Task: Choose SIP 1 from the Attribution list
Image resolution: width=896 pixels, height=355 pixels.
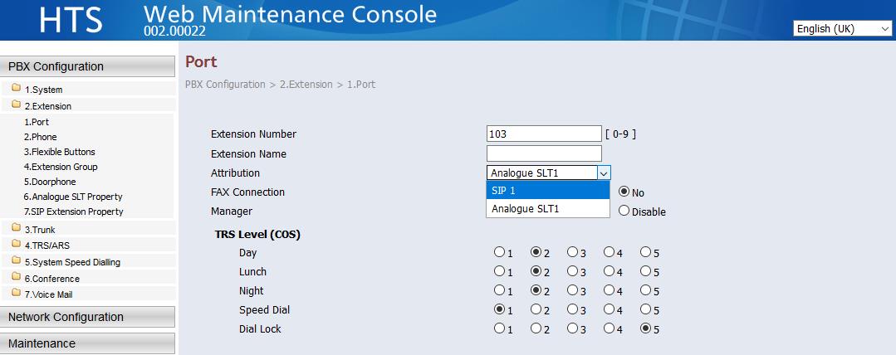Action: (x=547, y=191)
